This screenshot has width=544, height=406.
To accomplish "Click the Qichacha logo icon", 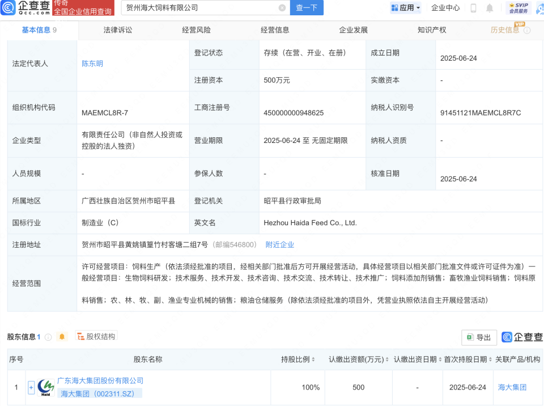I will point(8,7).
